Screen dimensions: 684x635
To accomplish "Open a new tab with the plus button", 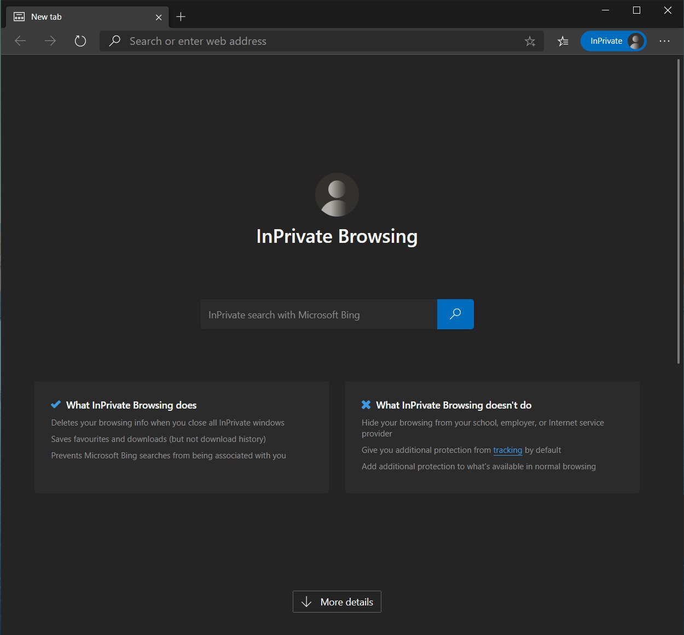I will click(181, 17).
